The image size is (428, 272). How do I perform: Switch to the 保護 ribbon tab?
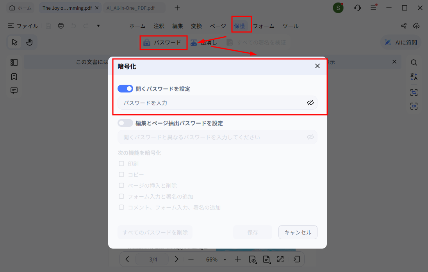tap(241, 26)
